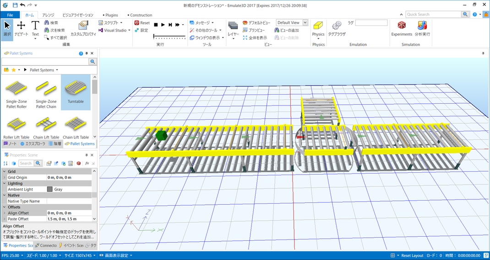490x260 pixels.
Task: Open 設定 run settings
Action: pyautogui.click(x=142, y=30)
